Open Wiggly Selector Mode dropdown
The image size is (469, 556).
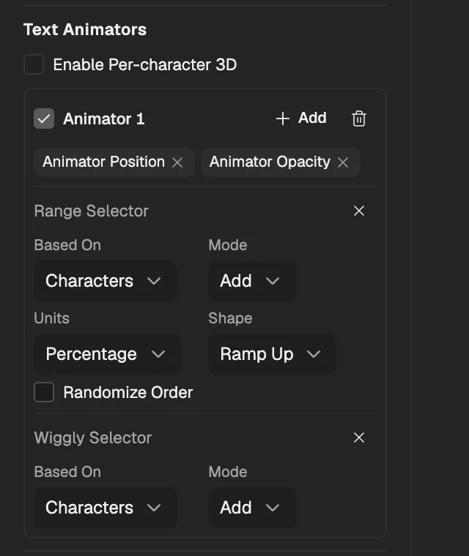click(252, 508)
